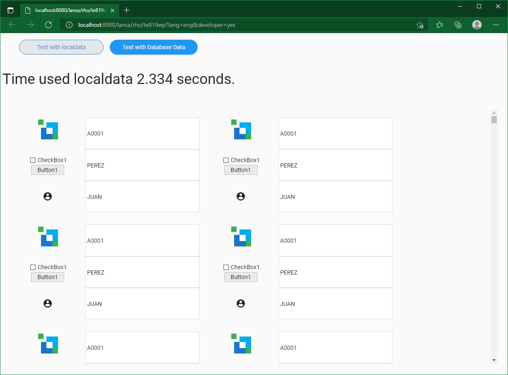508x375 pixels.
Task: Open a new tab with plus icon
Action: (127, 10)
